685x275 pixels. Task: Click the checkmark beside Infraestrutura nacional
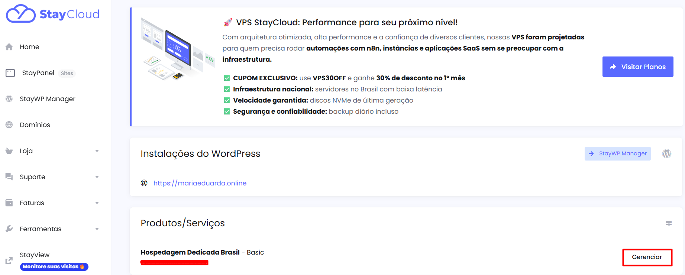click(x=227, y=89)
